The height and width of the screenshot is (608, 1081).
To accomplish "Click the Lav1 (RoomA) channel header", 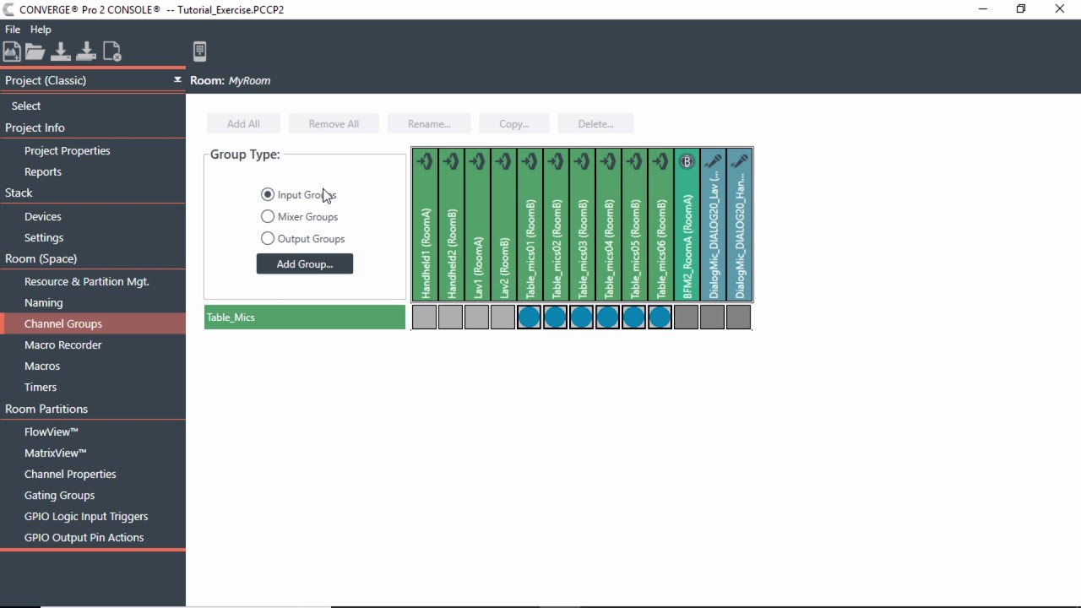I will click(477, 225).
